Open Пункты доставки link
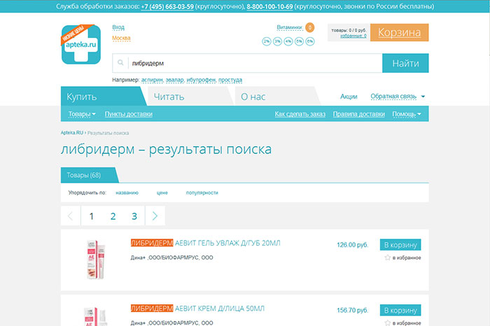This screenshot has width=490, height=326. 128,114
